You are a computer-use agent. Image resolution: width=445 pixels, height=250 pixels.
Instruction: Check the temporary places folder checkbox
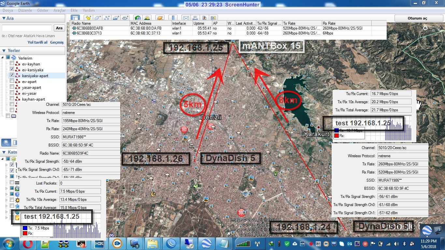coord(8,116)
